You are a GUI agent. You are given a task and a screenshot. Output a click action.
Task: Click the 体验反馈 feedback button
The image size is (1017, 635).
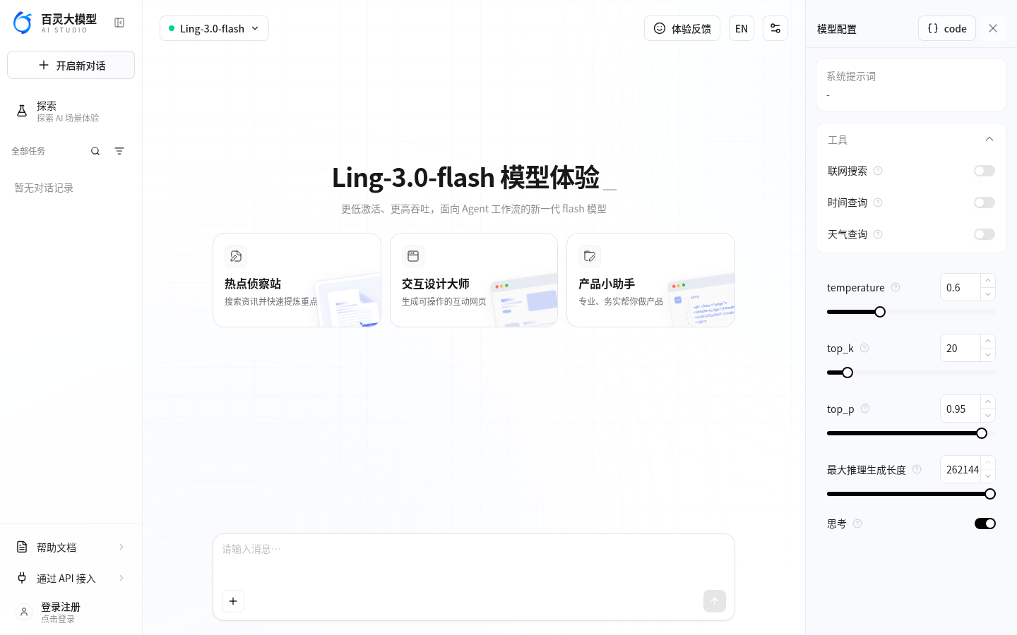click(x=682, y=28)
